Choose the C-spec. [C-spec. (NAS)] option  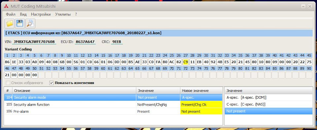pyautogui.click(x=269, y=104)
